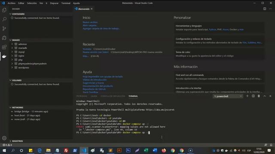Open the Manage gear icon at bottom left
The image size is (275, 154).
(x=4, y=138)
